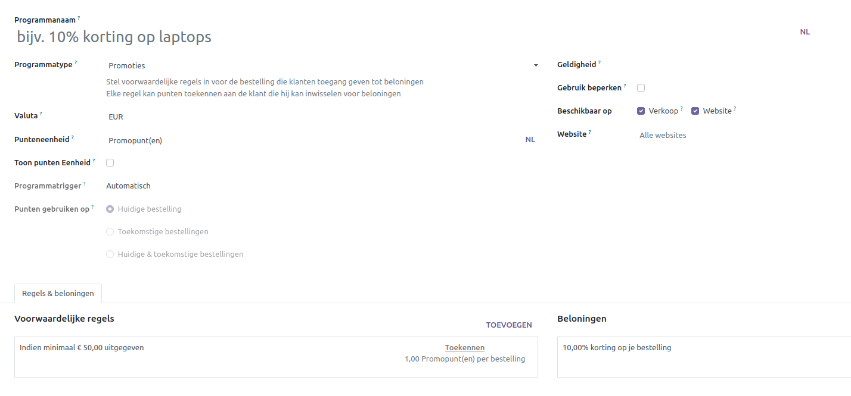Open the Programmatype dropdown arrow
Image resolution: width=851 pixels, height=396 pixels.
click(536, 65)
